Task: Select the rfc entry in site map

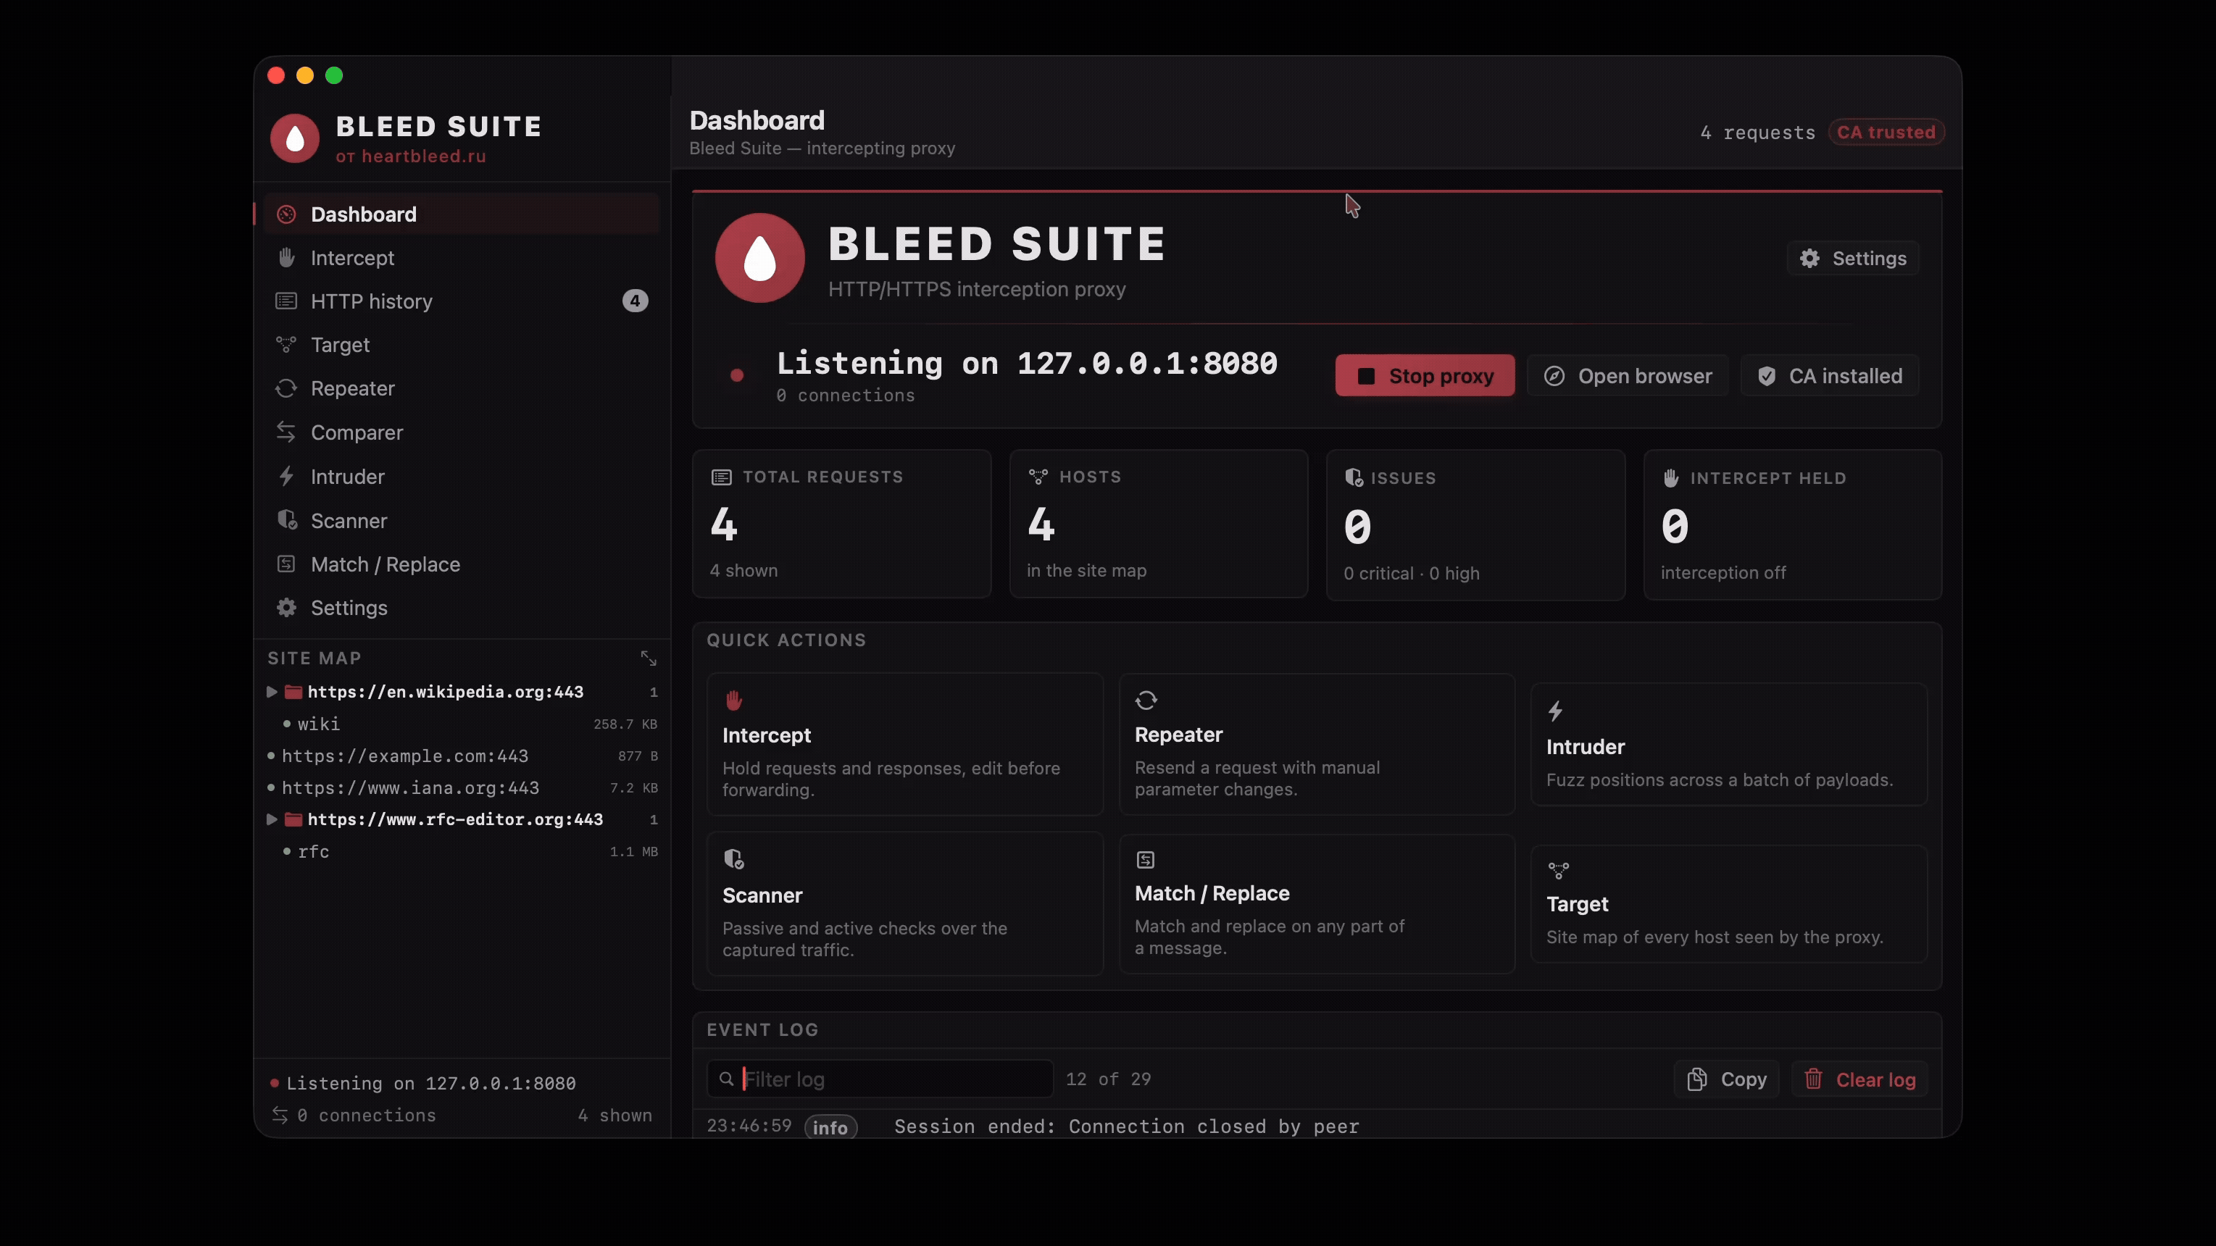Action: tap(462, 851)
